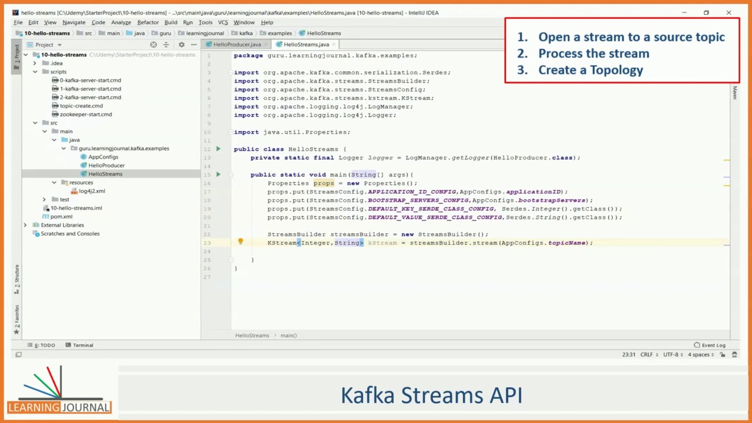
Task: Click the main() breadcrumb below editor
Action: pyautogui.click(x=288, y=335)
